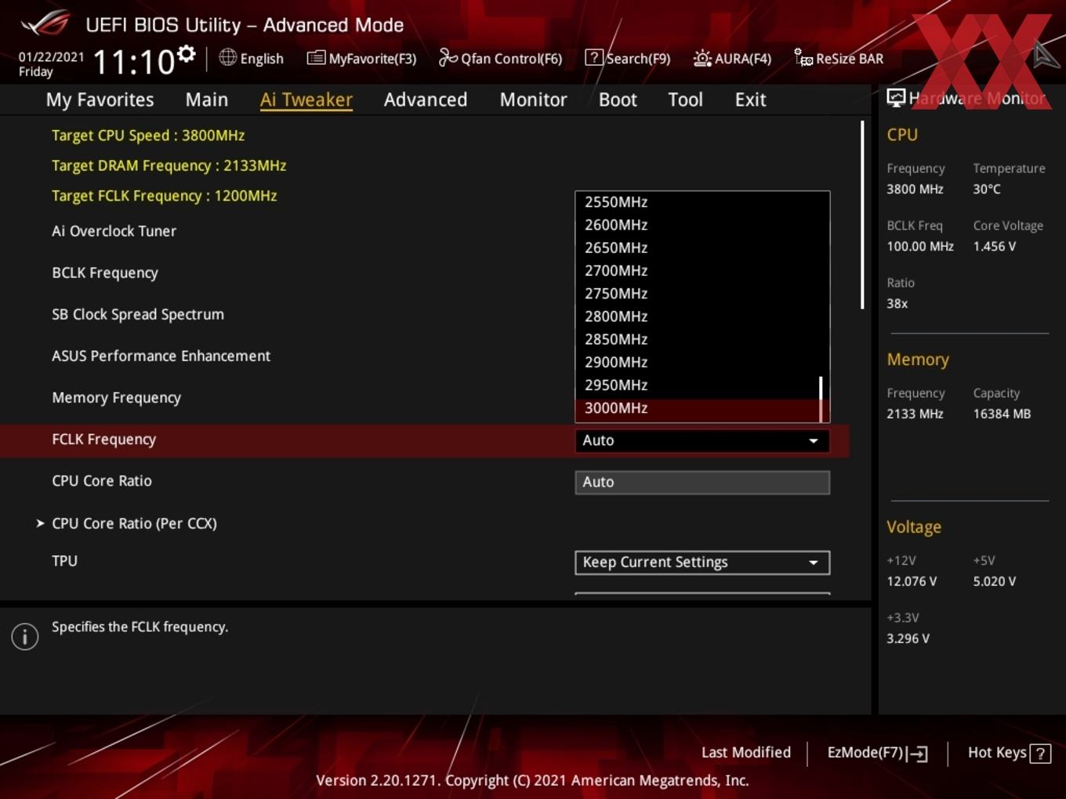Click the Qfan Control fan icon
The width and height of the screenshot is (1066, 799).
point(448,57)
